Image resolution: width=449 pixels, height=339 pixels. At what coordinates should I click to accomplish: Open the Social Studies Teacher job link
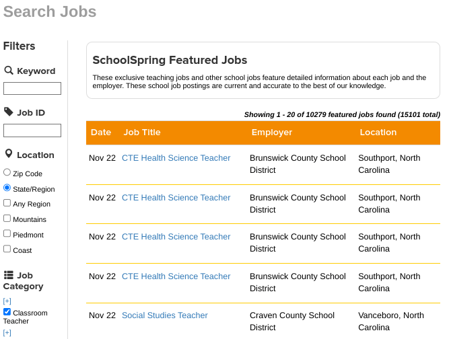pyautogui.click(x=164, y=315)
